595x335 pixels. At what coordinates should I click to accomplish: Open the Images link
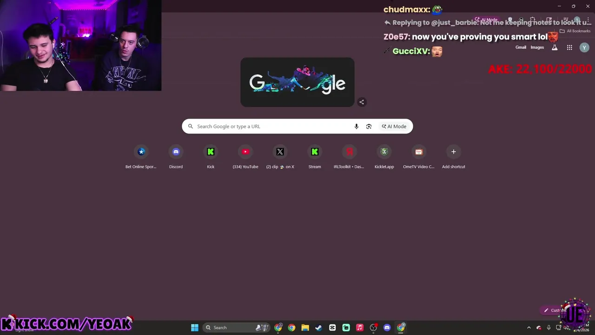537,47
